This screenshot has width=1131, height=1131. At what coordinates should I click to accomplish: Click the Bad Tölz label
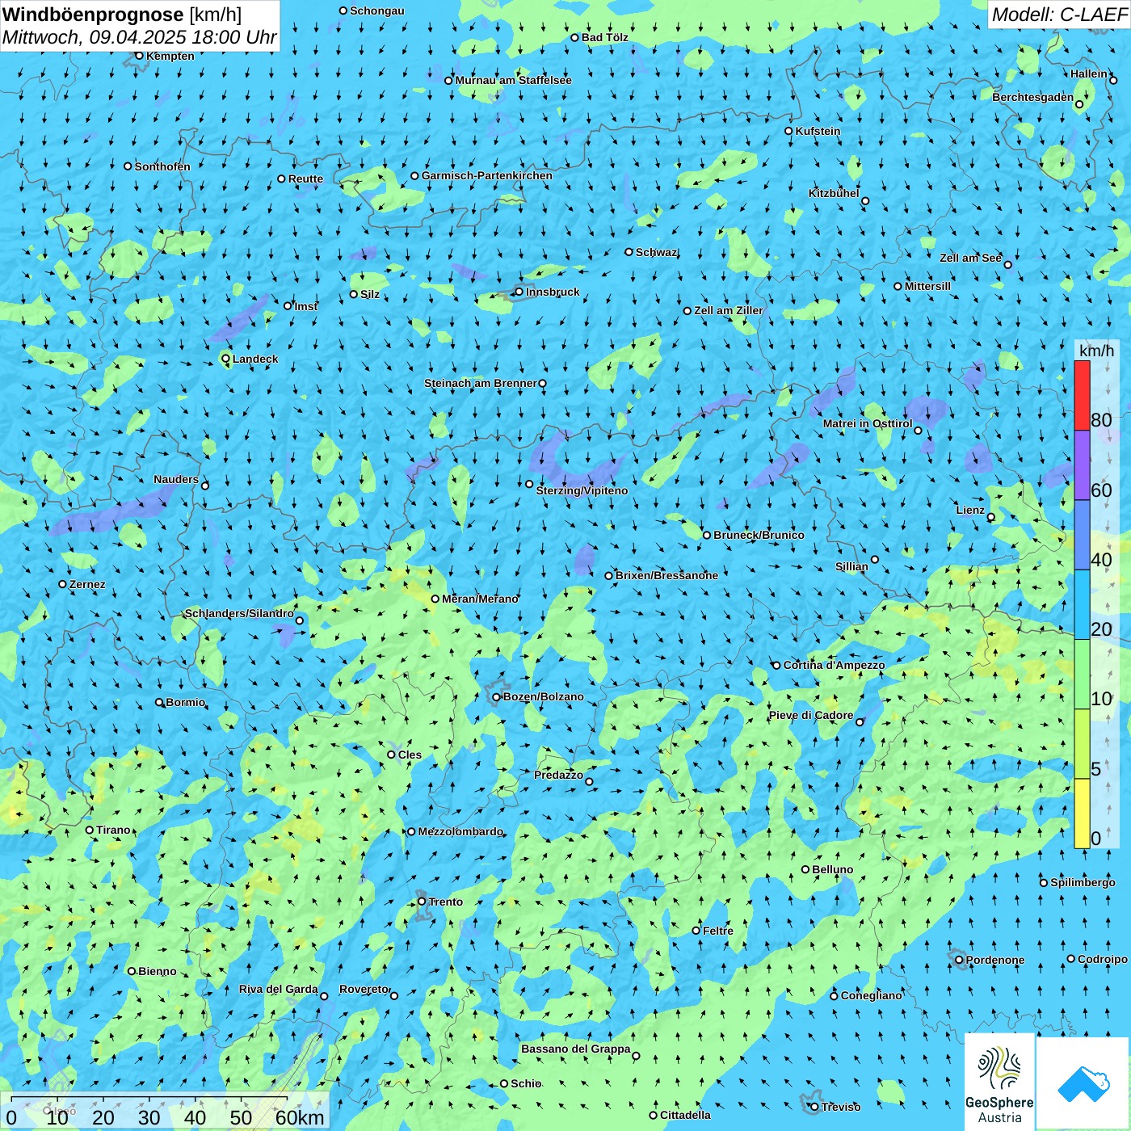605,37
